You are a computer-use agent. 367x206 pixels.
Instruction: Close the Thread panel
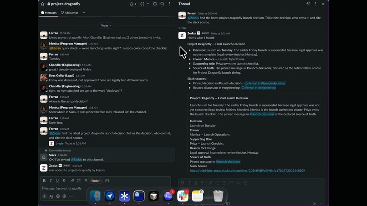pyautogui.click(x=323, y=4)
